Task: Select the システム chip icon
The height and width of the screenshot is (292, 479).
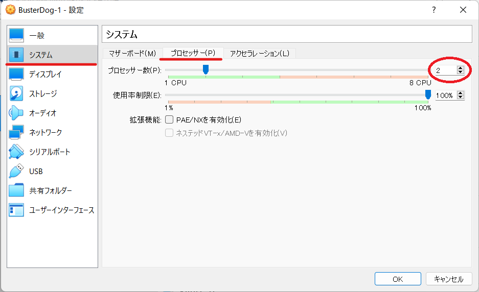Action: point(16,55)
